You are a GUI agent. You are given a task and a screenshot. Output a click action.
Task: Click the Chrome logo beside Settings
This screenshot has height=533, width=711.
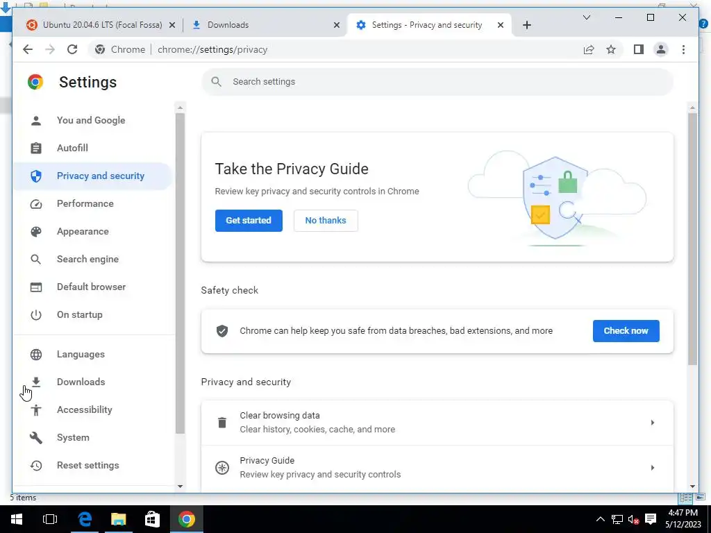pyautogui.click(x=35, y=82)
